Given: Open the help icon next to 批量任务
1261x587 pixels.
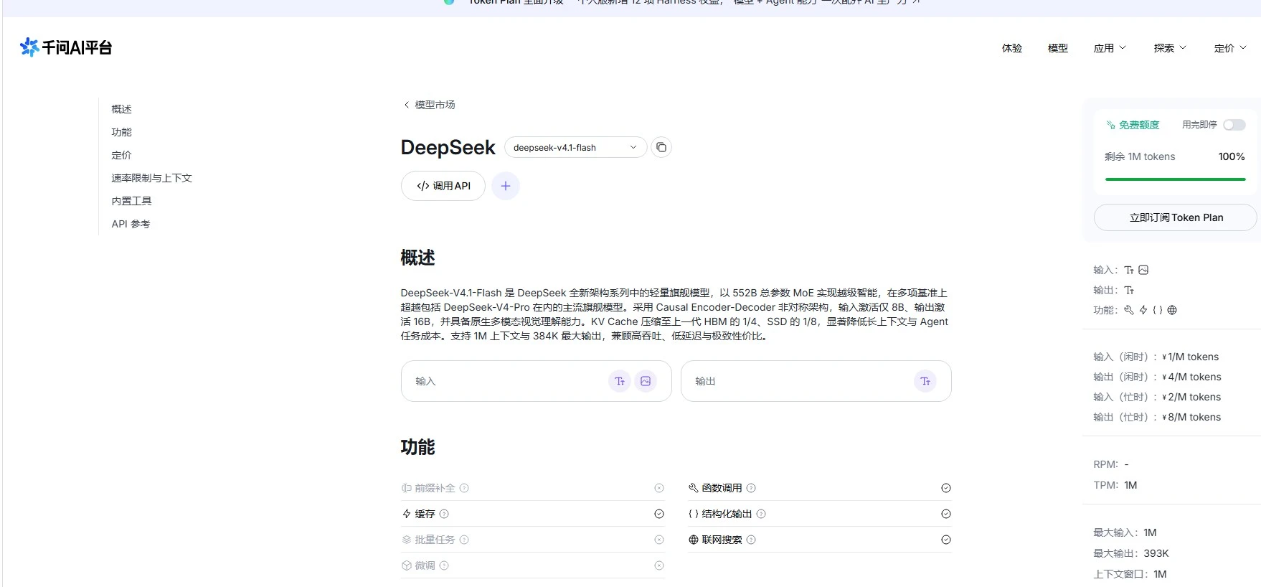Looking at the screenshot, I should (x=464, y=540).
